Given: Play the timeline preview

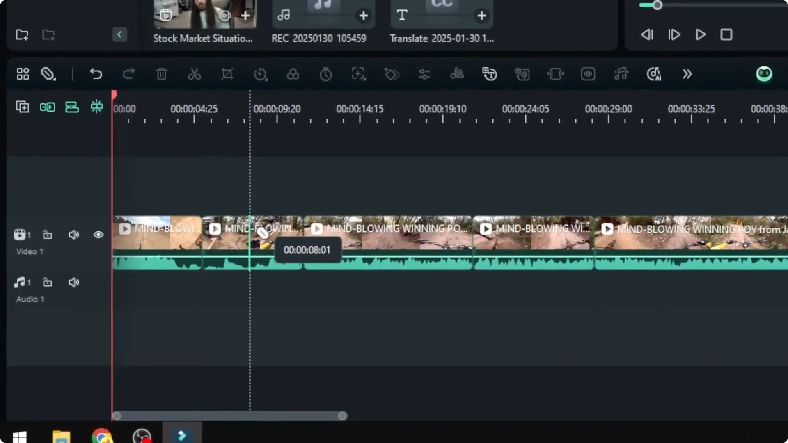Looking at the screenshot, I should (x=700, y=34).
